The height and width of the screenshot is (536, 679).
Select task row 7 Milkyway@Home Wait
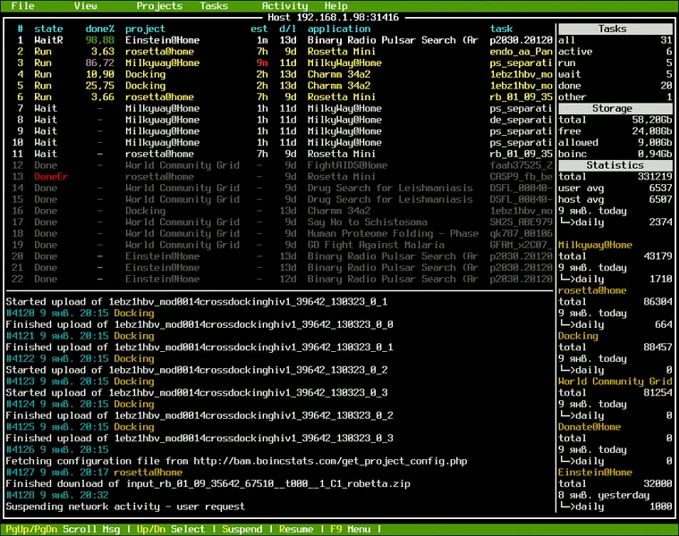click(279, 108)
